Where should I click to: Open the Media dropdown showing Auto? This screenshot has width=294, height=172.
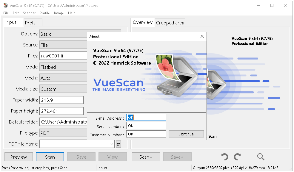click(63, 78)
